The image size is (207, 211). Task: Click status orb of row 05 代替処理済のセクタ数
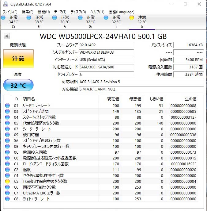tap(7, 123)
